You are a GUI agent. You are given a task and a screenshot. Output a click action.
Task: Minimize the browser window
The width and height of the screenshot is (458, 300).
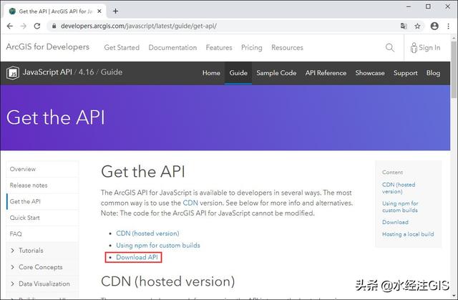click(x=409, y=6)
